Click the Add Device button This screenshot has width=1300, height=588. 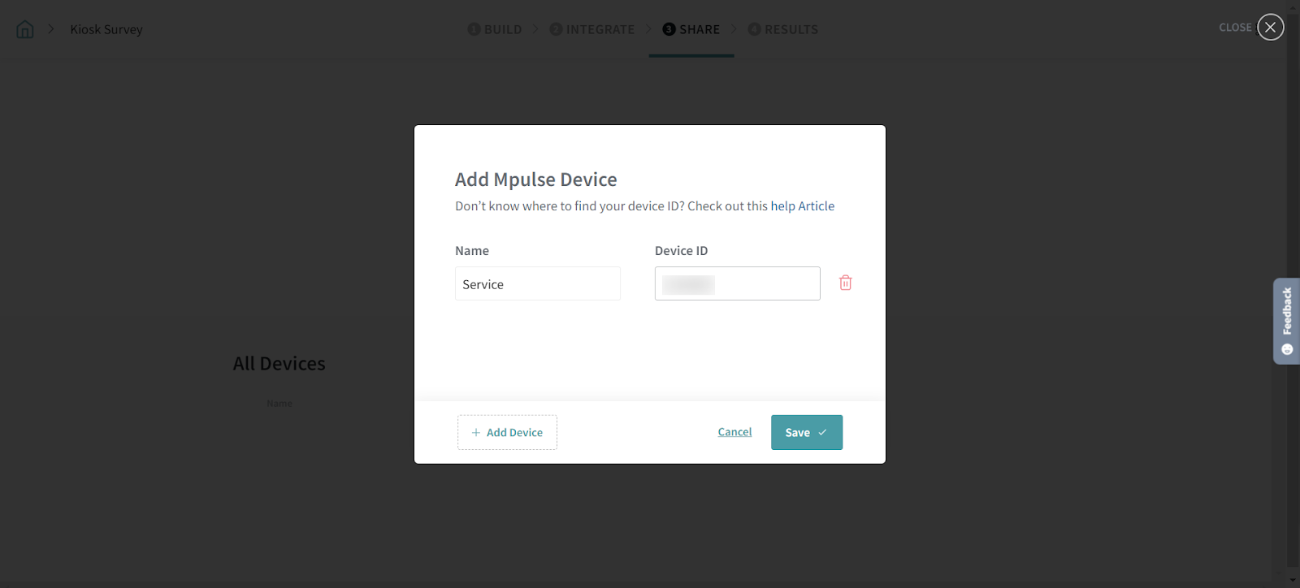tap(507, 432)
